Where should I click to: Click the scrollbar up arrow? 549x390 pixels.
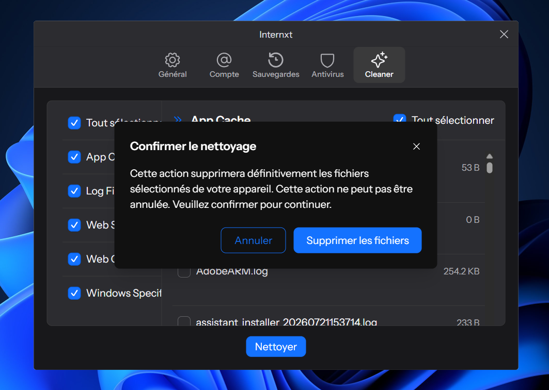pyautogui.click(x=490, y=156)
